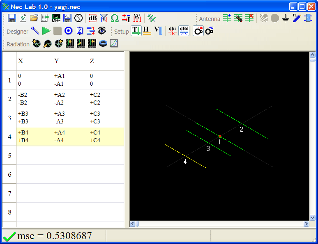Click yellow wire 4 in 3D view
Screen dimensions: 318x244
pos(185,156)
